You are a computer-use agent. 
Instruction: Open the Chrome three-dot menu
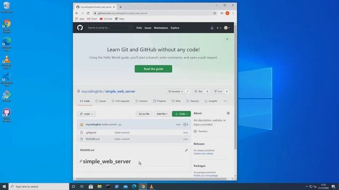coord(233,13)
